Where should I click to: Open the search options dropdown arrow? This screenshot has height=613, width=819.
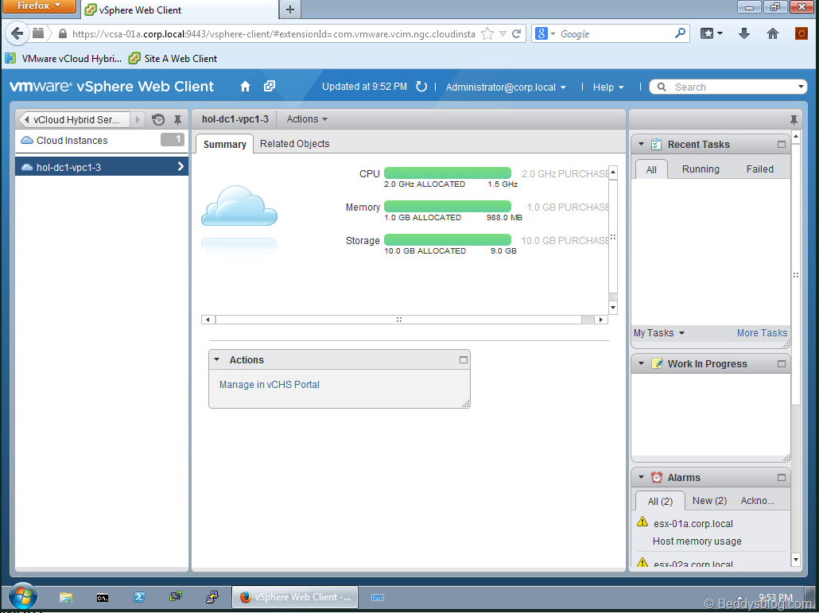point(802,87)
